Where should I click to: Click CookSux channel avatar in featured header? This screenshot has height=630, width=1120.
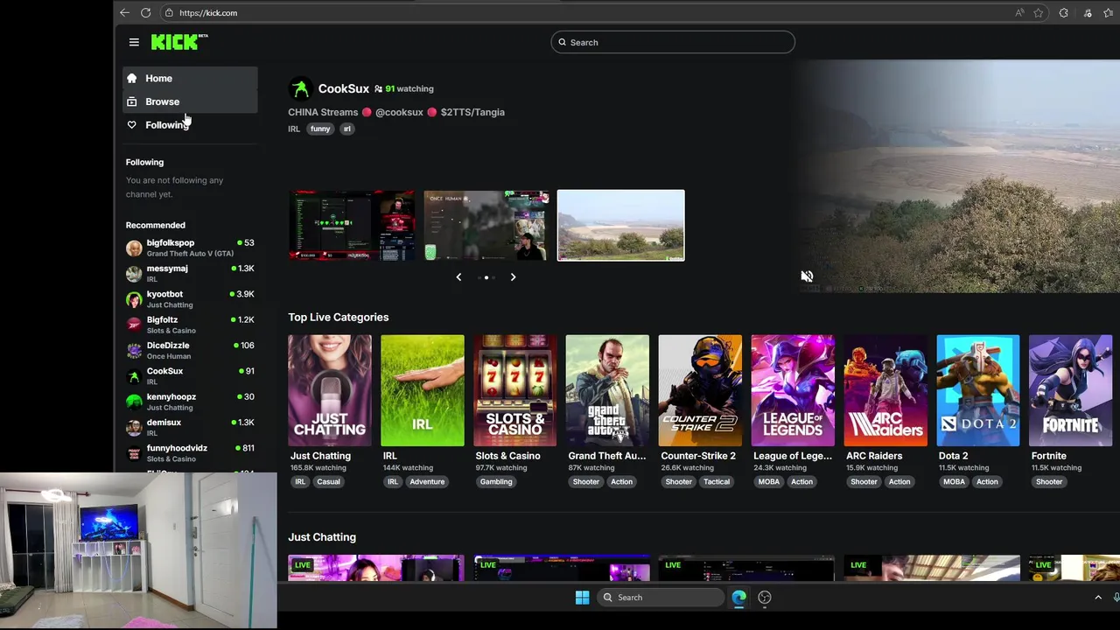(300, 88)
